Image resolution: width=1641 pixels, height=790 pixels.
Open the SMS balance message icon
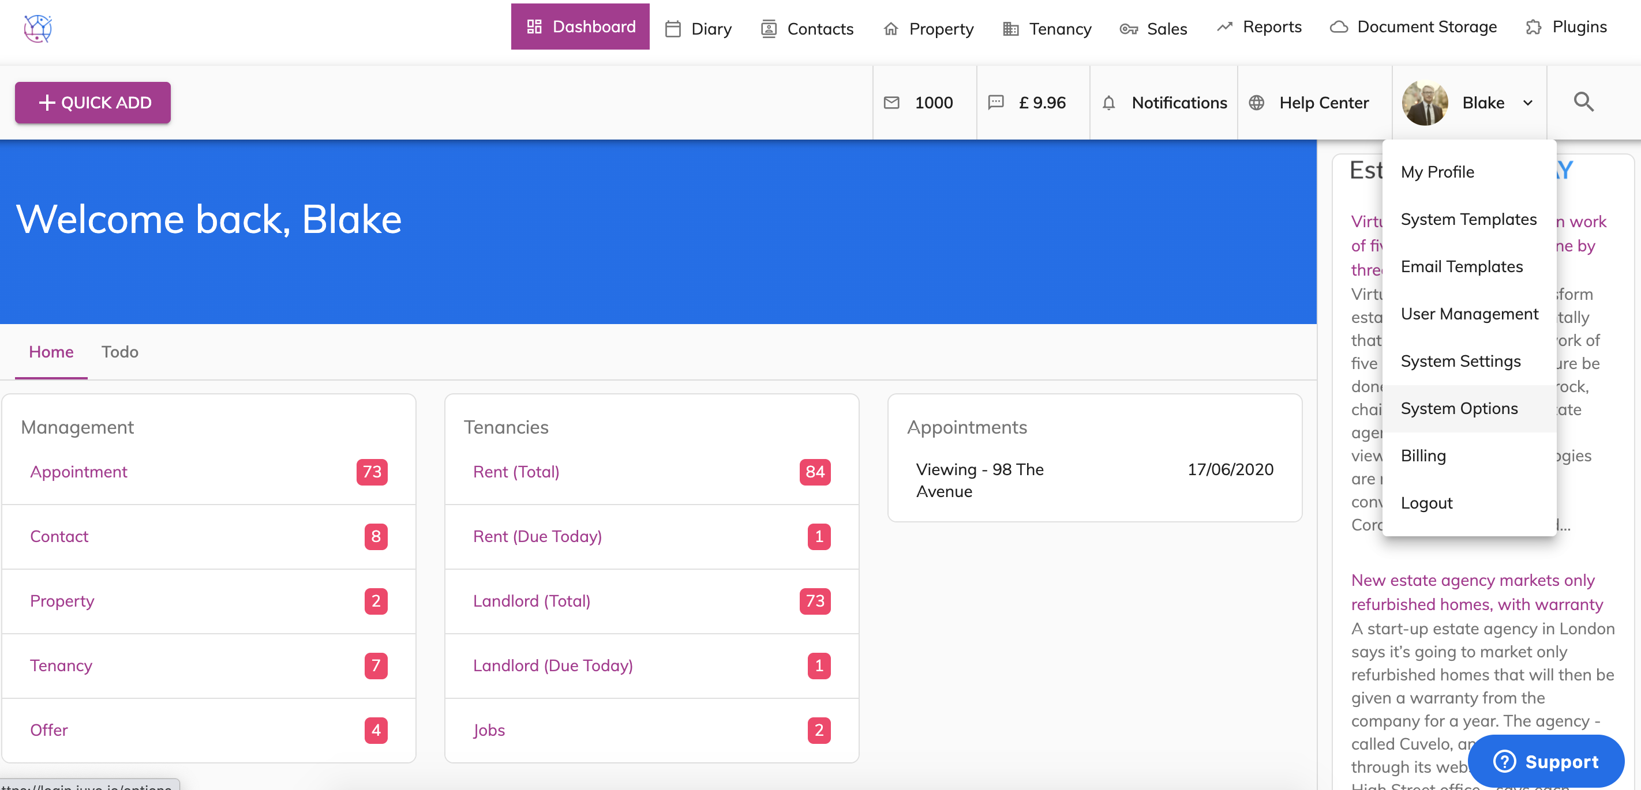(x=995, y=102)
